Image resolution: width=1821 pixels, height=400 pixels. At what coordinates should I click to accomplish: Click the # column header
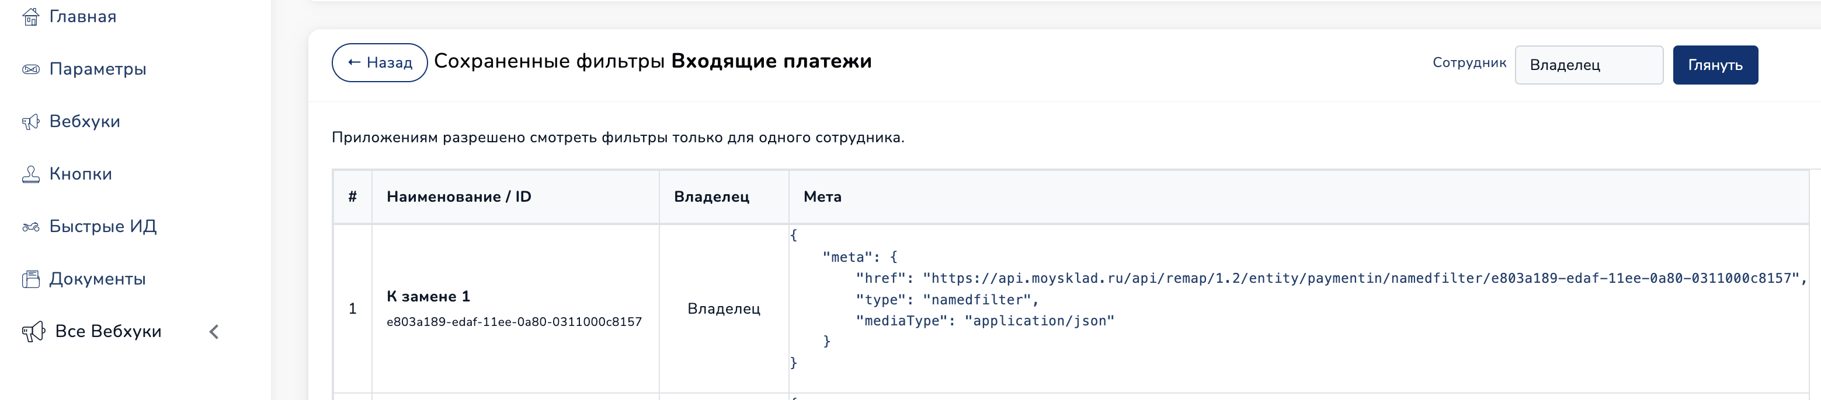click(352, 197)
